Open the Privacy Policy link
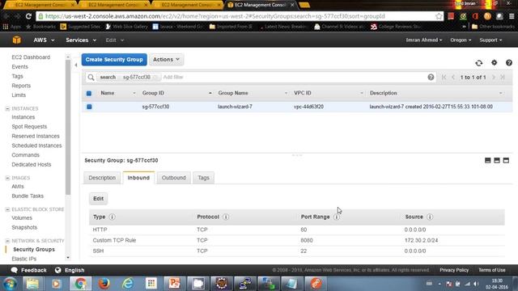Screen dimensions: 518x291 click(x=454, y=270)
